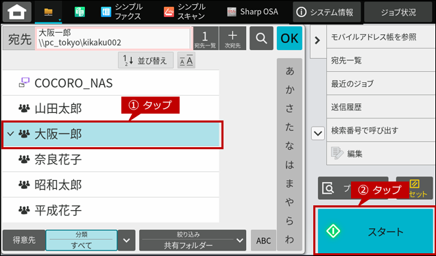Select 奈良花子 in the list
Viewport: 436px width, 256px height.
[x=110, y=159]
